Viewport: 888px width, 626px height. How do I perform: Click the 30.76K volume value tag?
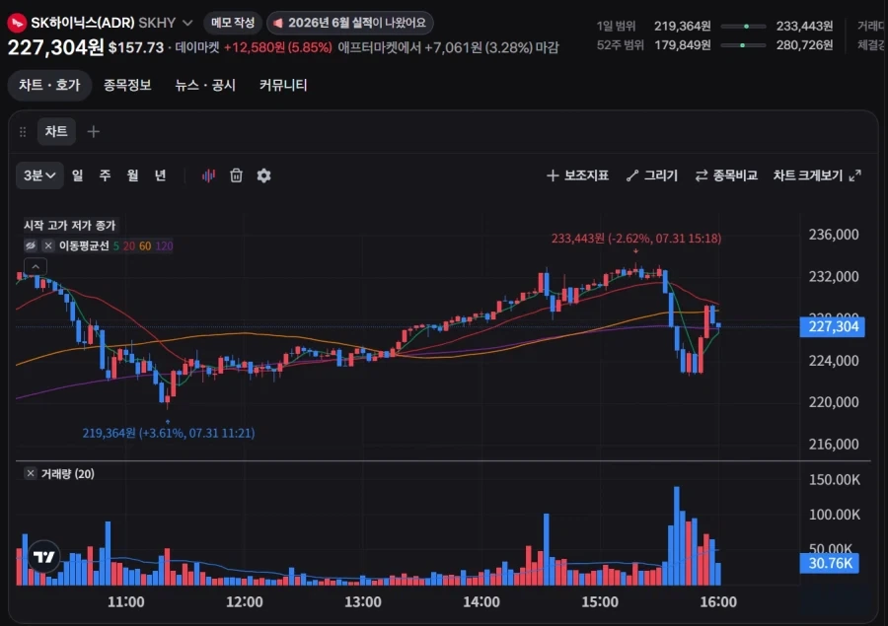[x=829, y=563]
